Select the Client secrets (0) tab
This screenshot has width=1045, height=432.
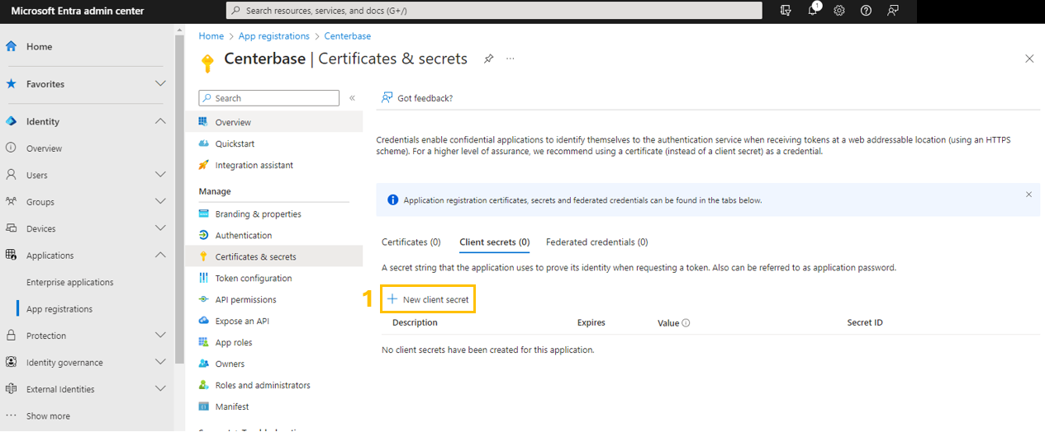(494, 242)
